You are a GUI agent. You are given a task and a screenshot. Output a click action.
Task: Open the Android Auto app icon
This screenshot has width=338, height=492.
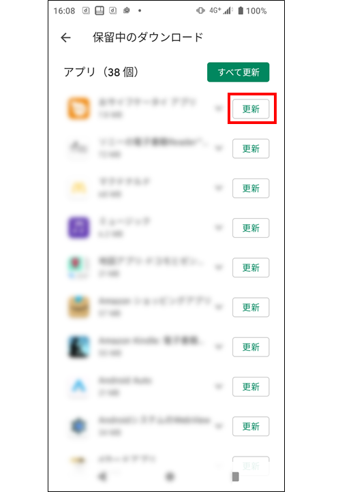tap(79, 386)
